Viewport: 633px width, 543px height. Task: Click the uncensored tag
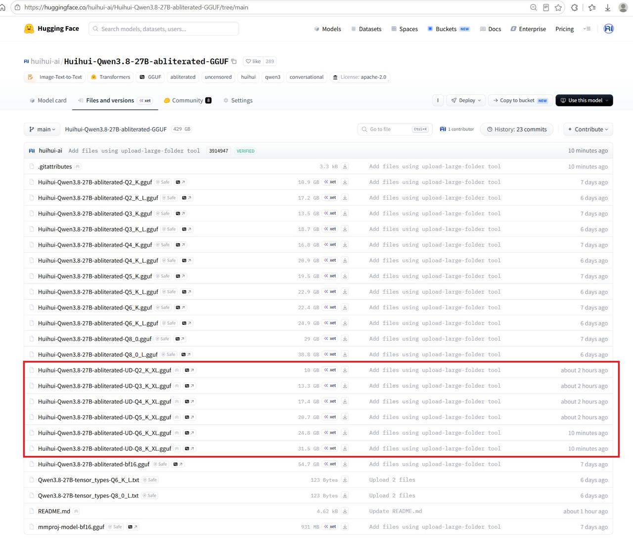pos(218,77)
